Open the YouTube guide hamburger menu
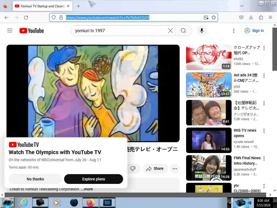This screenshot has width=277, height=208. (10, 31)
